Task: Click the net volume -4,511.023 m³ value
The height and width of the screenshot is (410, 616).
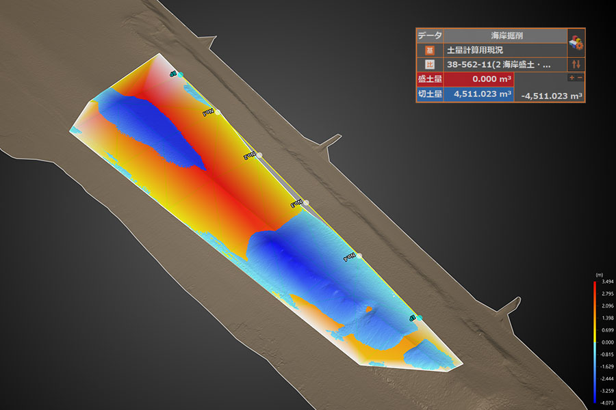Action: click(551, 96)
